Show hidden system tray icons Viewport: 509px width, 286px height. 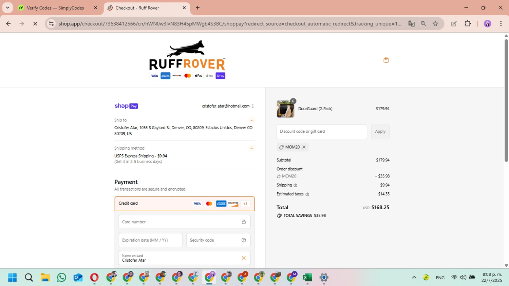(414, 278)
